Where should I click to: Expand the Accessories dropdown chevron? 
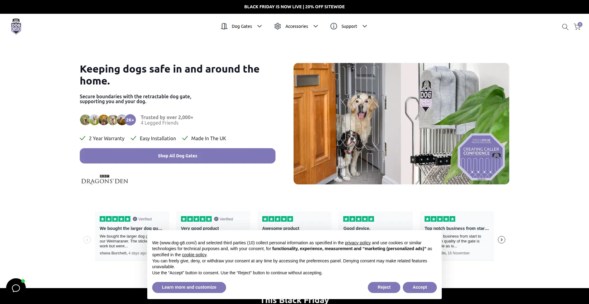click(x=316, y=26)
